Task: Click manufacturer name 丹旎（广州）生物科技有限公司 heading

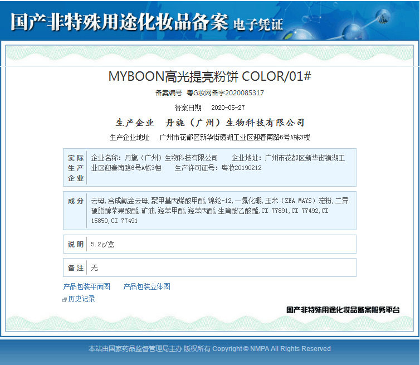Action: coord(235,123)
